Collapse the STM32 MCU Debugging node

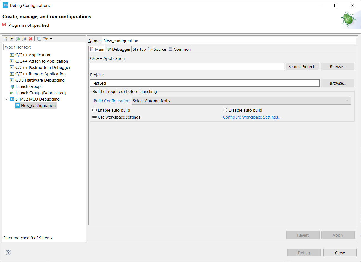(6, 99)
